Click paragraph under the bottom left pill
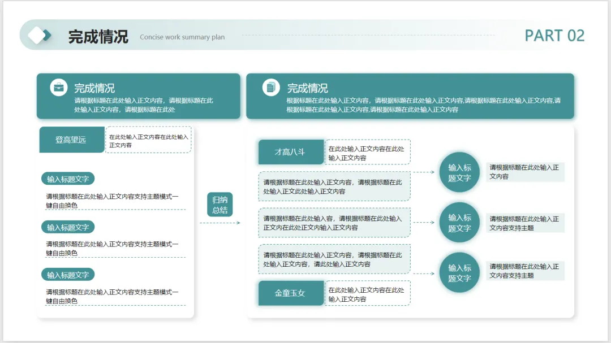This screenshot has height=343, width=611. (112, 296)
